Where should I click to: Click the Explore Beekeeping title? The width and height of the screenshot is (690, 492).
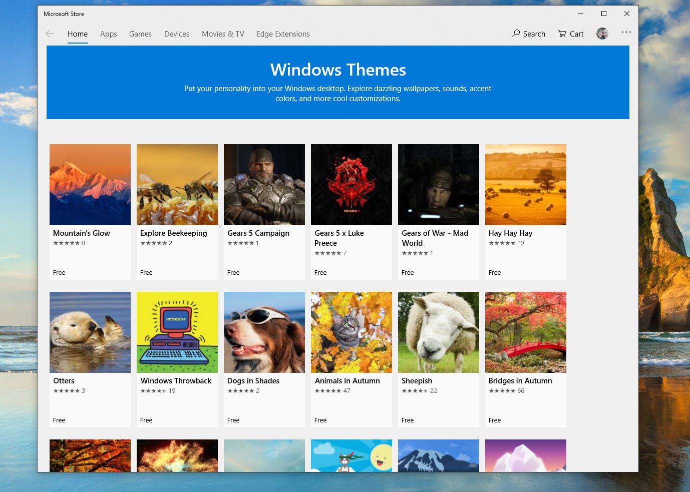174,233
